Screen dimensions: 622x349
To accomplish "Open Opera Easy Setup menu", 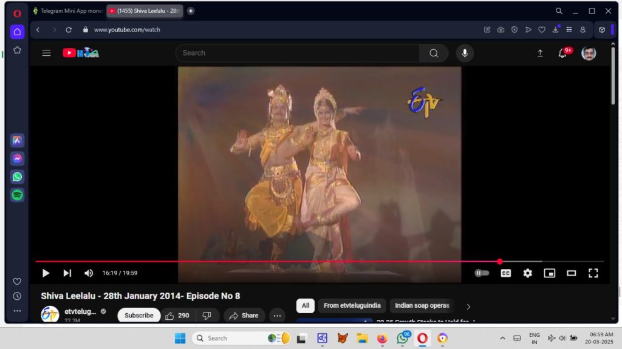I will pyautogui.click(x=569, y=30).
